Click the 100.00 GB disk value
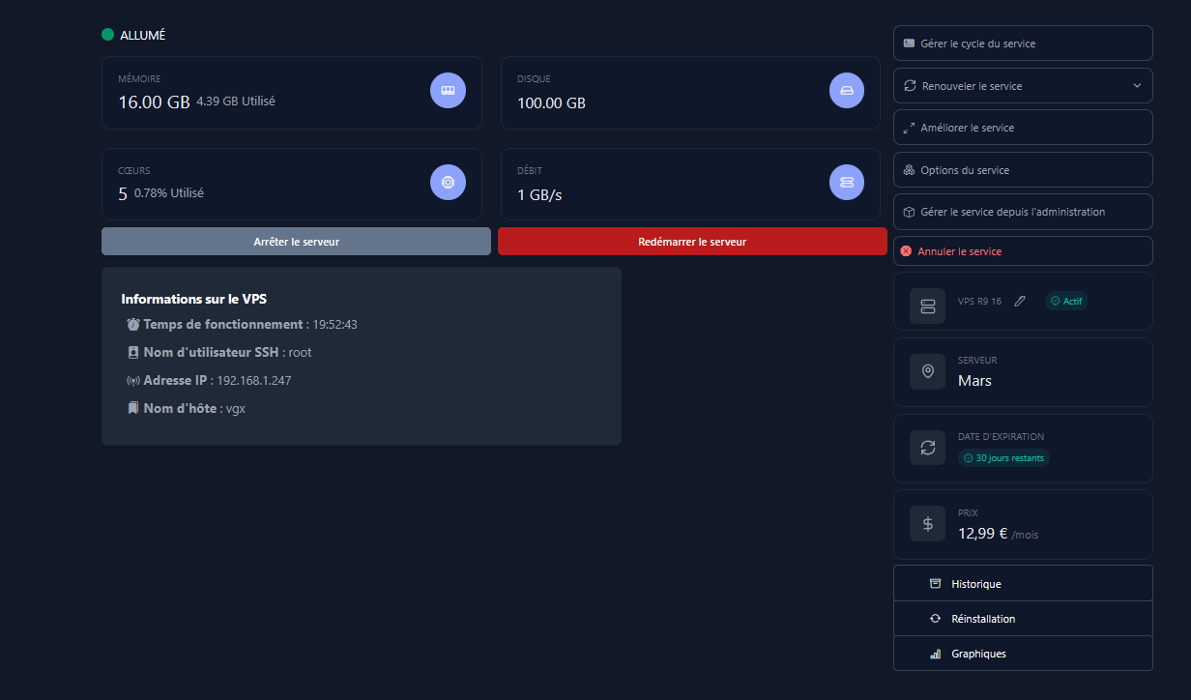 click(x=551, y=103)
